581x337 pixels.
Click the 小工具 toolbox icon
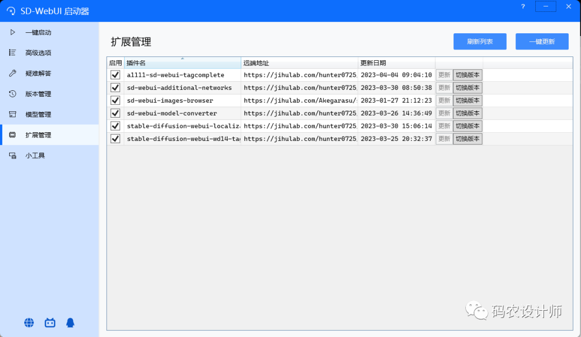coord(12,155)
